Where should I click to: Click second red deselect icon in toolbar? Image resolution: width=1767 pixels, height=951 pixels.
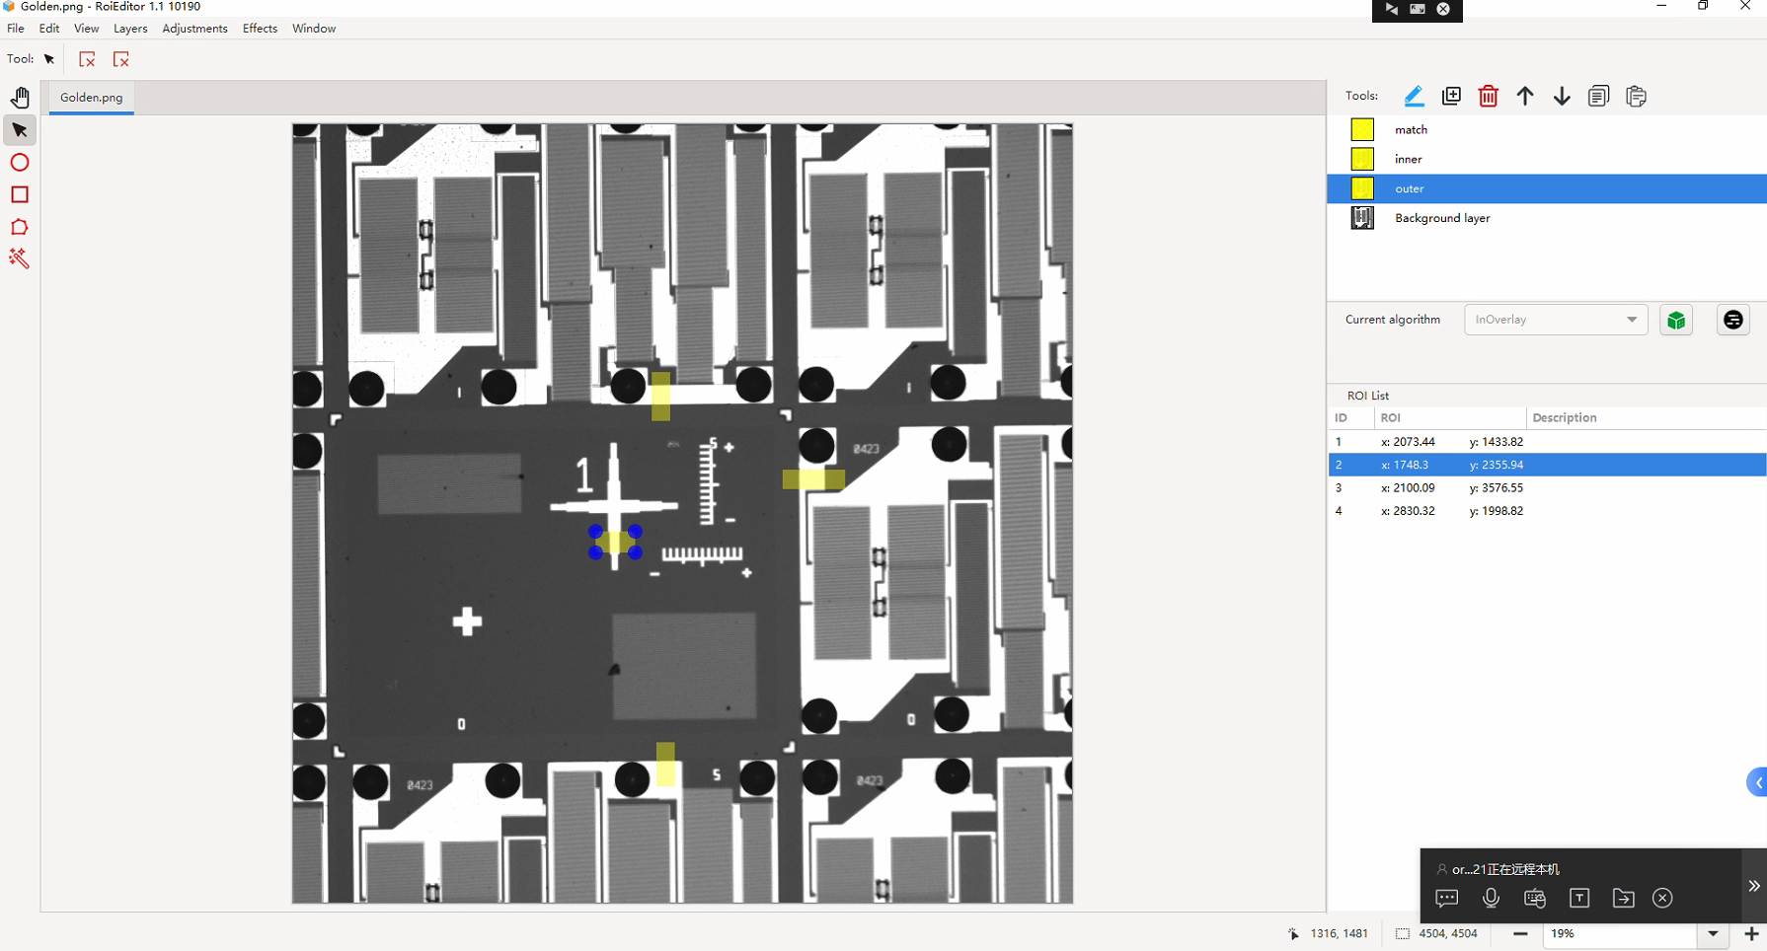[121, 59]
